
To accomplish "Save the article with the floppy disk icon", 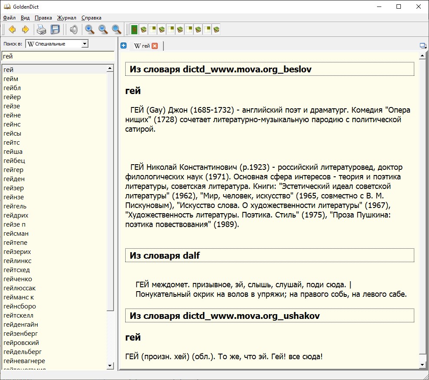I will [55, 29].
